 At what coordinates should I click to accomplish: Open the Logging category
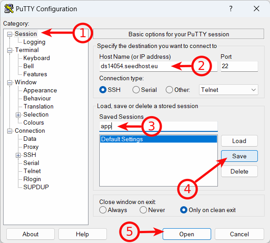tap(34, 42)
